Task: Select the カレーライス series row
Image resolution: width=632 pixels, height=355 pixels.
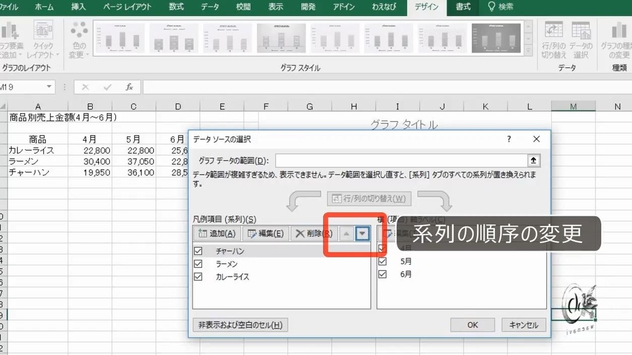Action: pos(281,277)
